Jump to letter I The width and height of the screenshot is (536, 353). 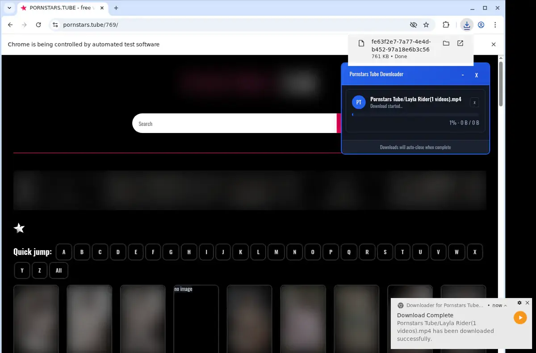[x=206, y=252]
